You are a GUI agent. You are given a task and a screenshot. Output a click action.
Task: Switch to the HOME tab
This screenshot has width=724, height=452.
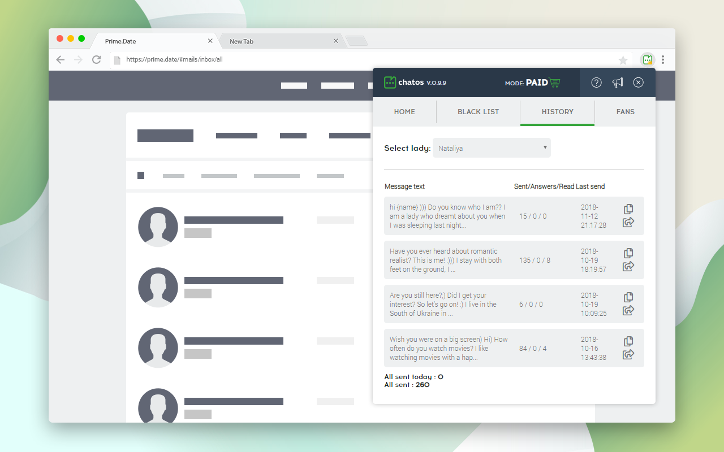[x=404, y=112]
